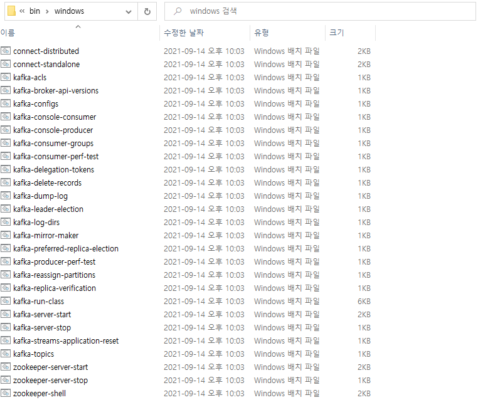Sort by the 크기 column header
478x400 pixels.
350,33
